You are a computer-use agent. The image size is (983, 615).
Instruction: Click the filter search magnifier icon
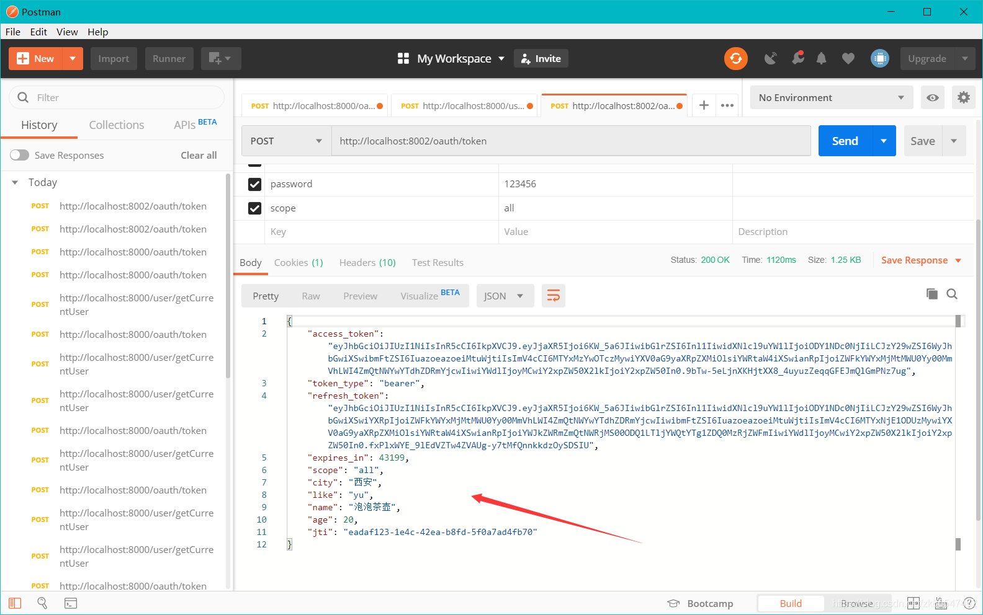pyautogui.click(x=23, y=97)
